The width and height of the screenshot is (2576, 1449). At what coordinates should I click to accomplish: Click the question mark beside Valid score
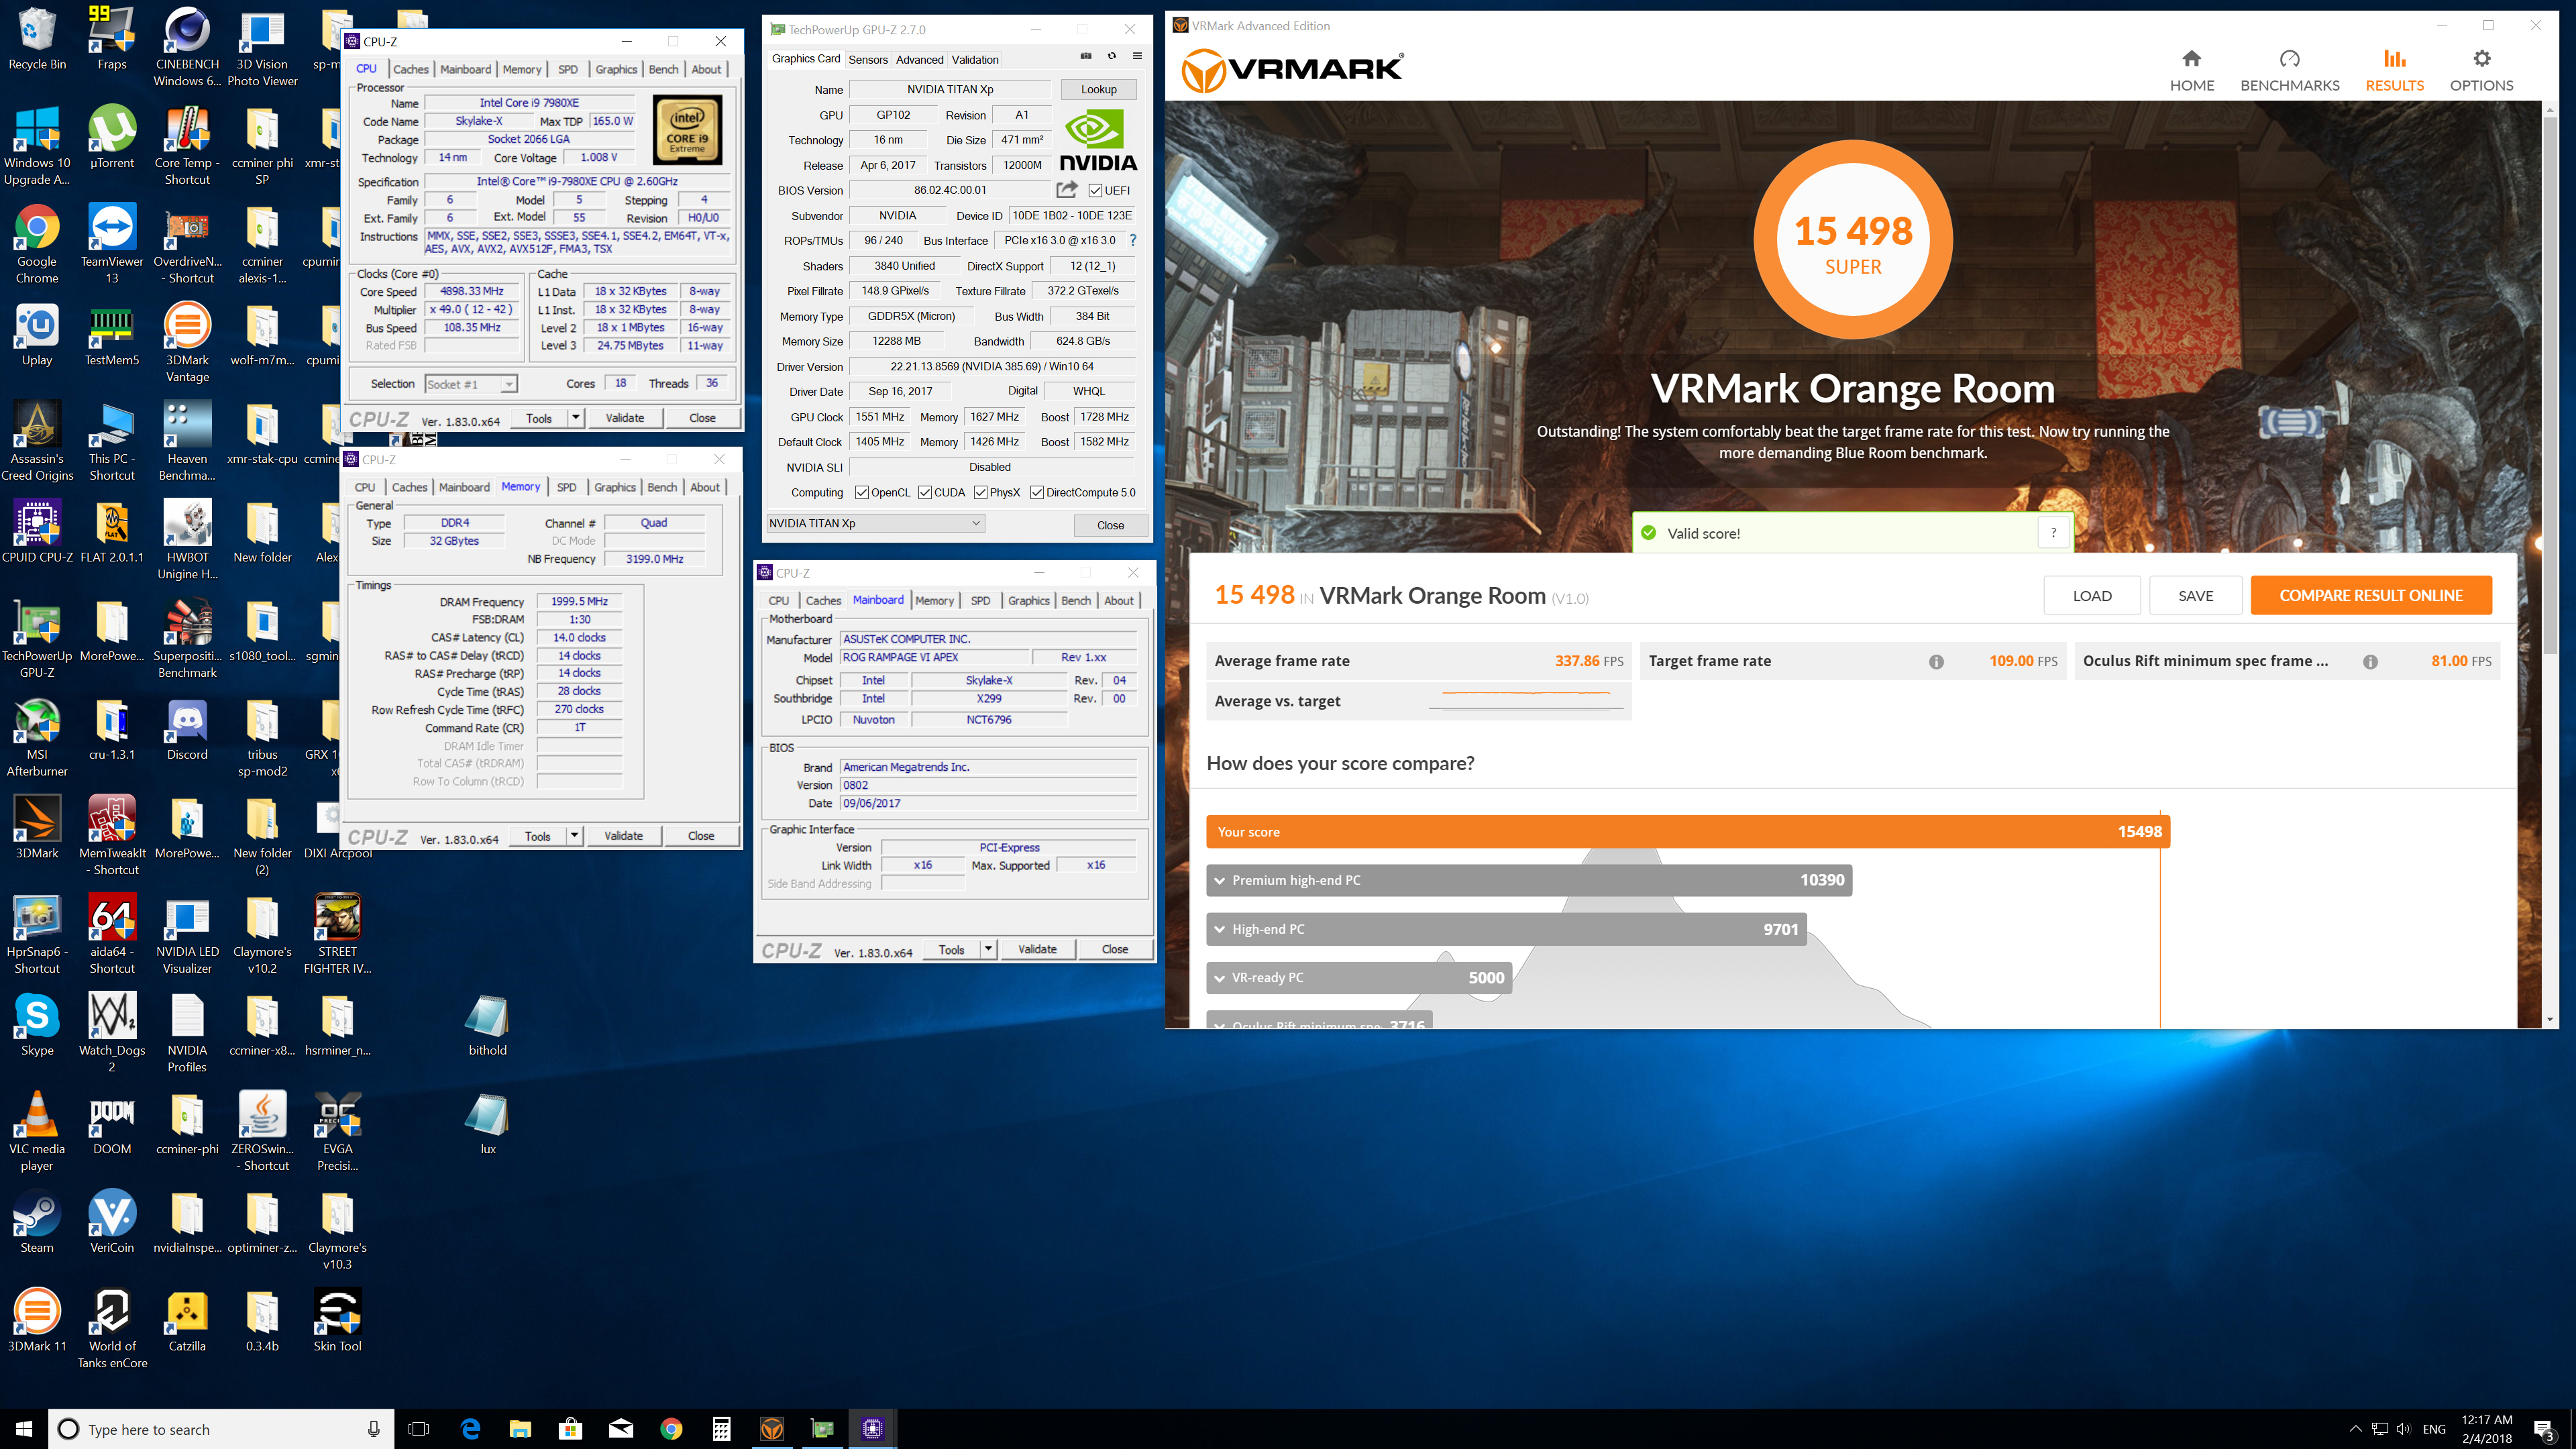pyautogui.click(x=2053, y=533)
